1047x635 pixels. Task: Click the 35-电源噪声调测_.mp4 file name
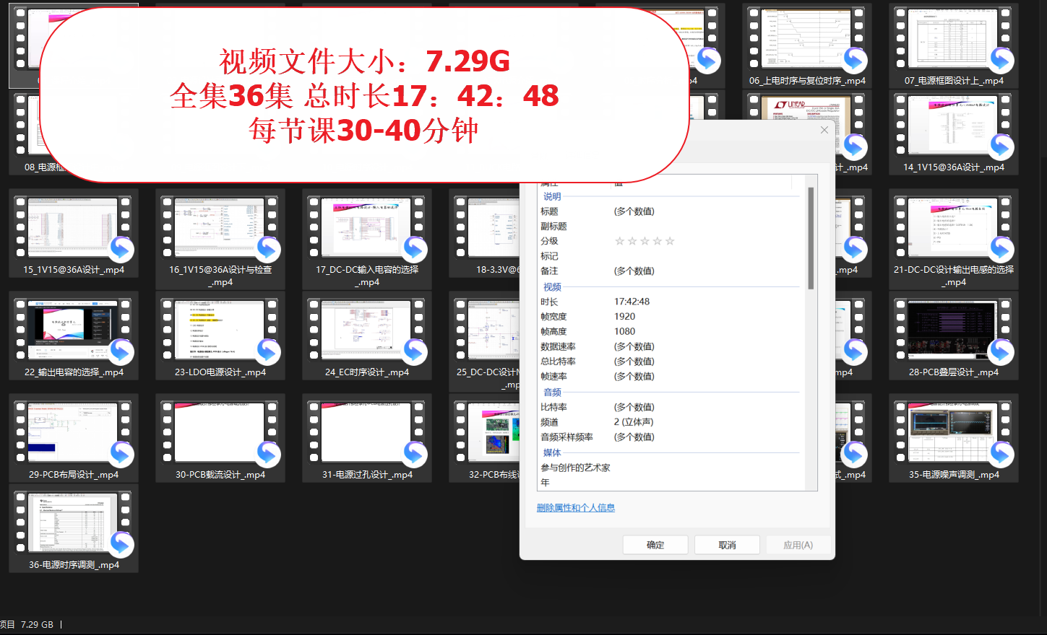954,475
